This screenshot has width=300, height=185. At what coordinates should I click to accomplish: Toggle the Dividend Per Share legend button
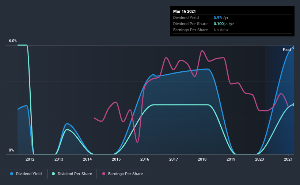[x=72, y=174]
